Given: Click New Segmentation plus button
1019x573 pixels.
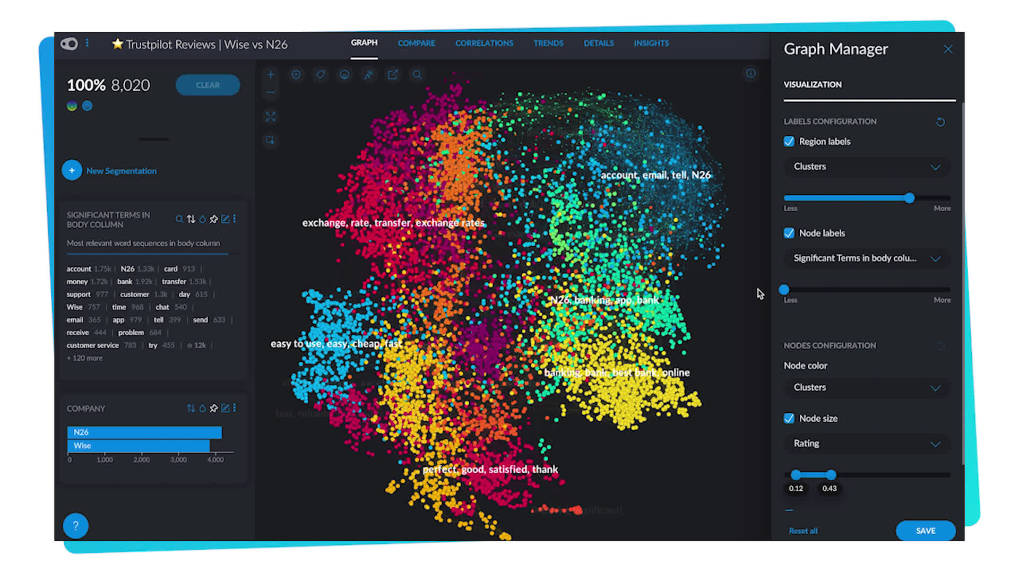Looking at the screenshot, I should pos(72,170).
